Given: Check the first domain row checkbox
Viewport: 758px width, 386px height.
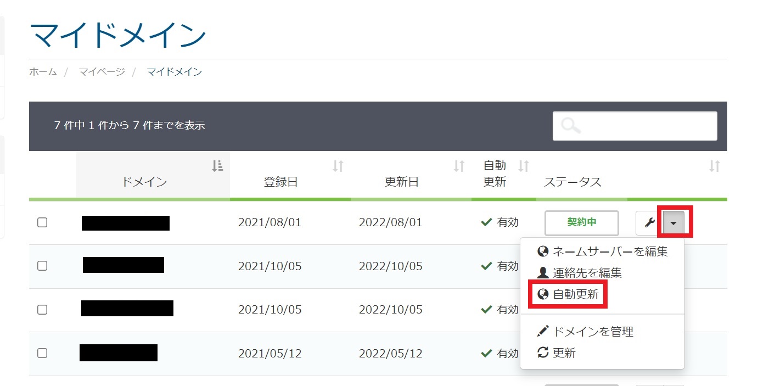Looking at the screenshot, I should click(x=42, y=222).
